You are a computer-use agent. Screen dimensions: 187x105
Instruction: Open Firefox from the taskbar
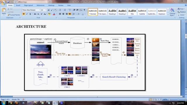17,103
